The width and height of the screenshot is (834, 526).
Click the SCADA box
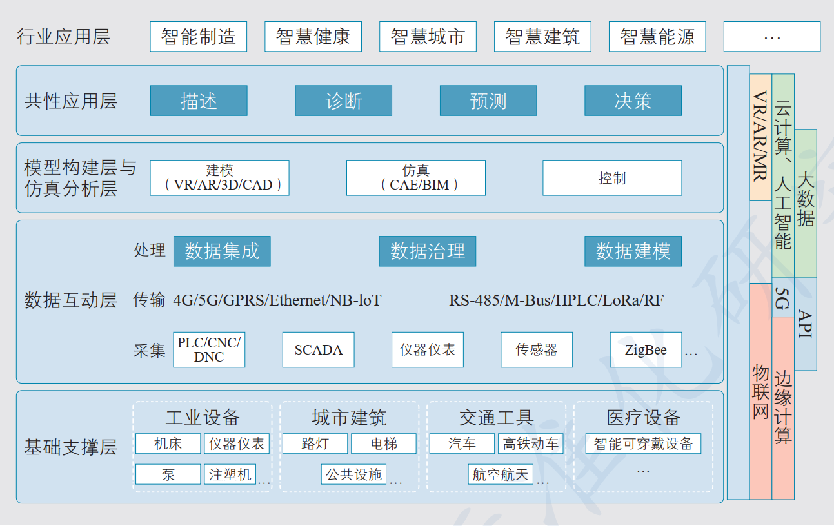[x=319, y=350]
